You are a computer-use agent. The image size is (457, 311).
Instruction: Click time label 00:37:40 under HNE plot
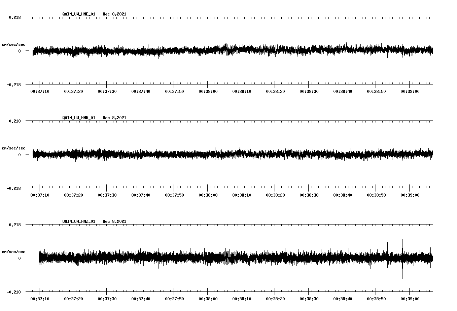pyautogui.click(x=141, y=92)
